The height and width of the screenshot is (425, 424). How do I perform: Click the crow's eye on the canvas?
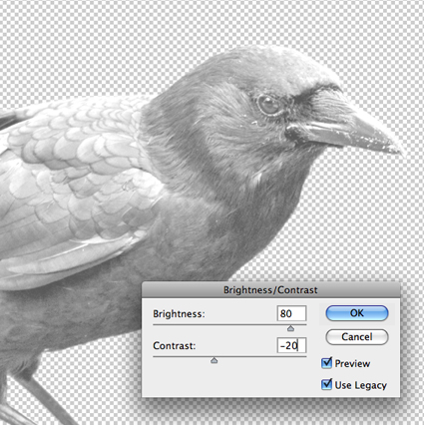[x=269, y=105]
